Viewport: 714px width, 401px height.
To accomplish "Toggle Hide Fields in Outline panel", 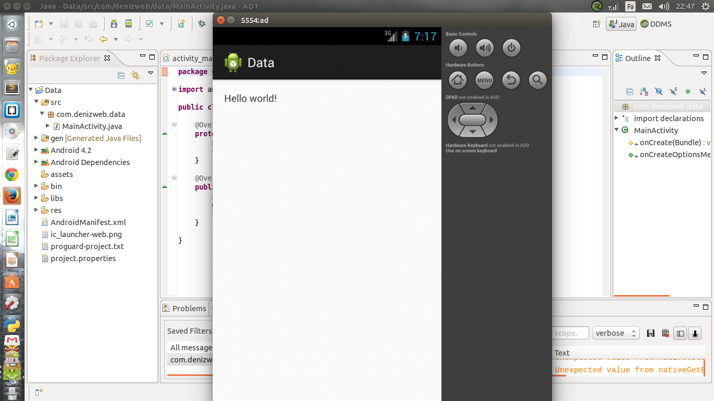I will pyautogui.click(x=659, y=91).
